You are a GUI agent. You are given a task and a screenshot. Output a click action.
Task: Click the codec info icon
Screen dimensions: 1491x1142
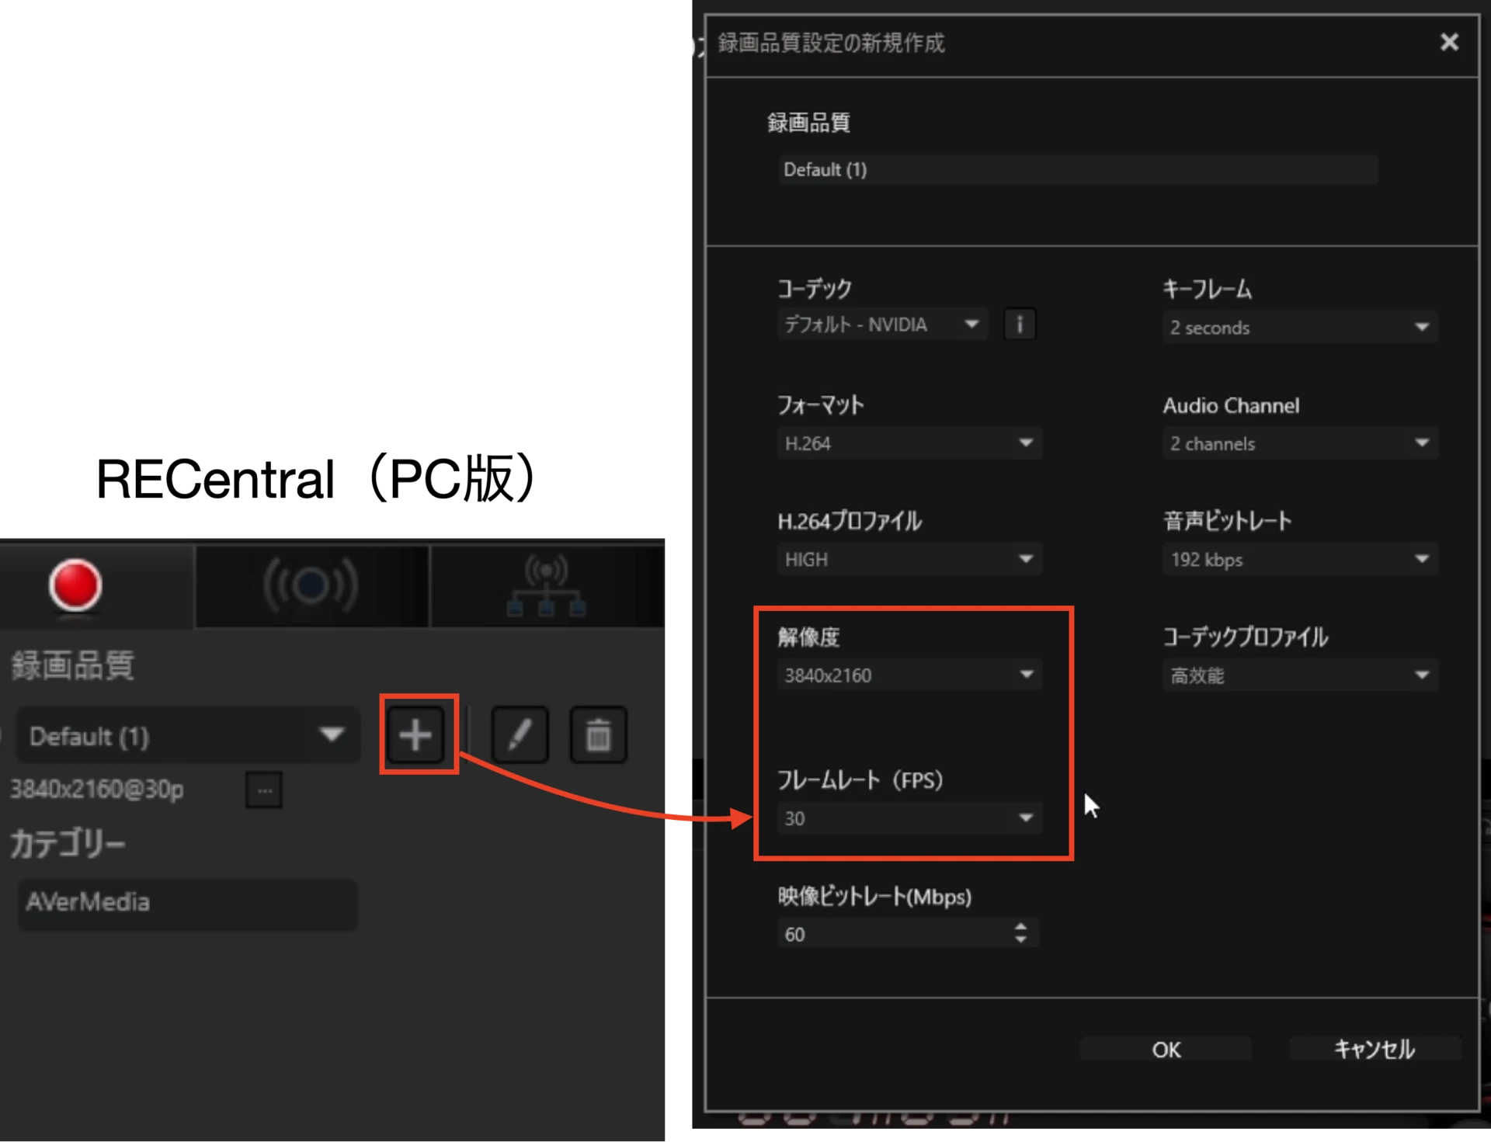coord(1020,325)
